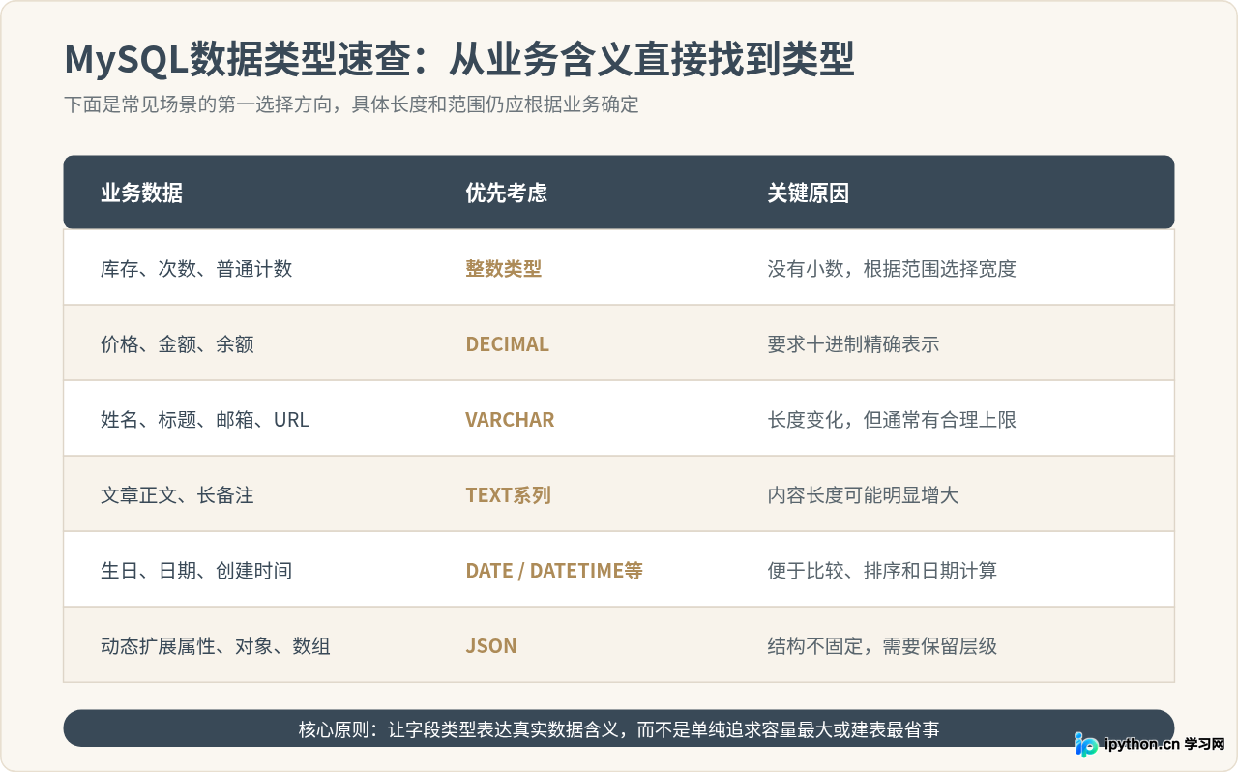Click the 'TEXT系列' type cell
Viewport: 1238px width, 772px height.
pyautogui.click(x=508, y=494)
